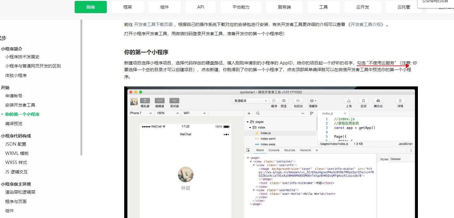Click the user avatar in devtools toolbar

tap(134, 102)
